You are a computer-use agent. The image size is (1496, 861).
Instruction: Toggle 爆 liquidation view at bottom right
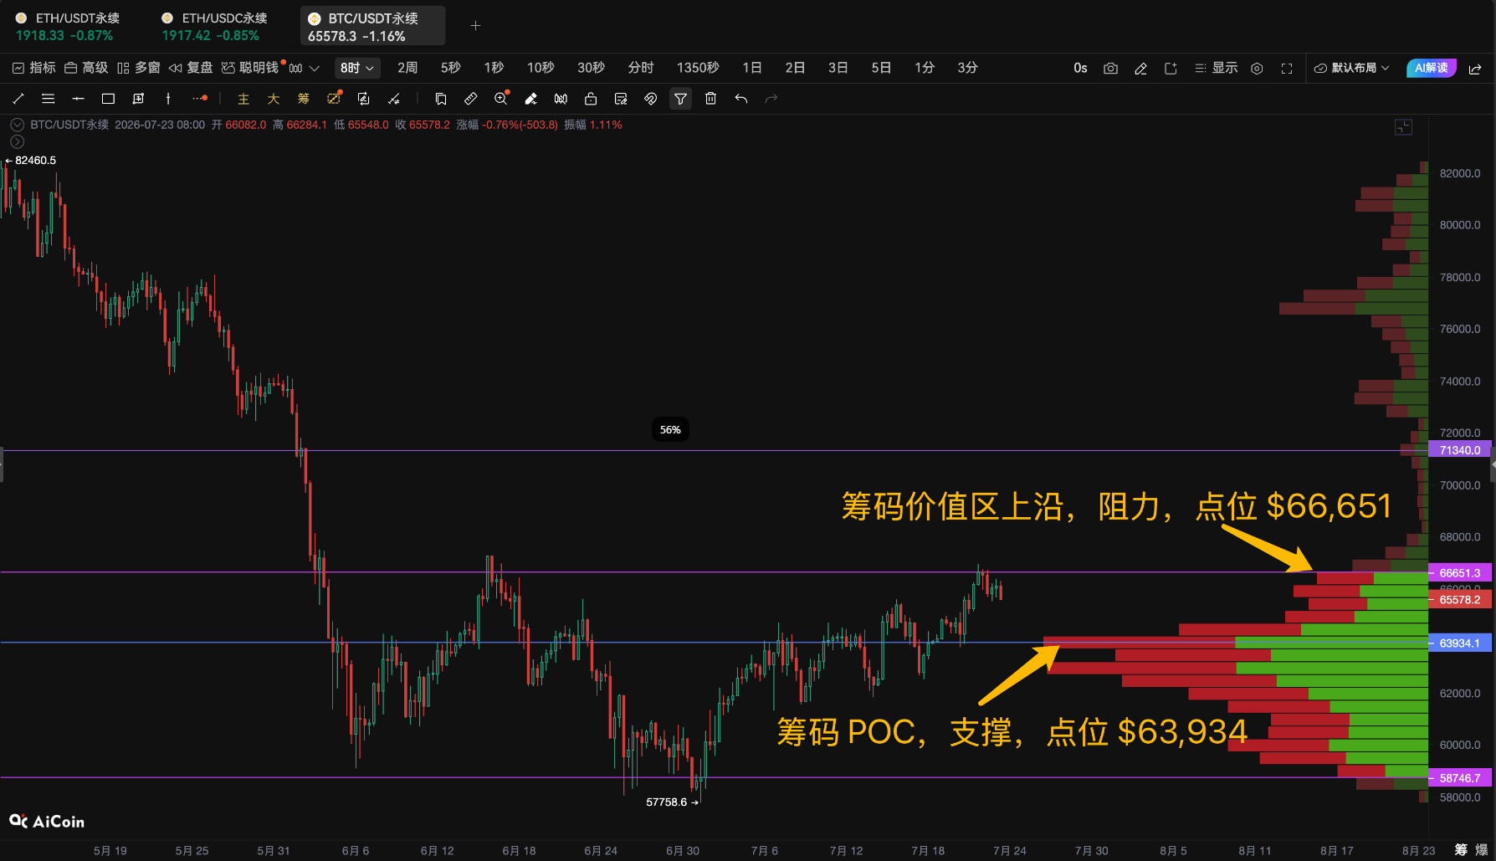1482,850
